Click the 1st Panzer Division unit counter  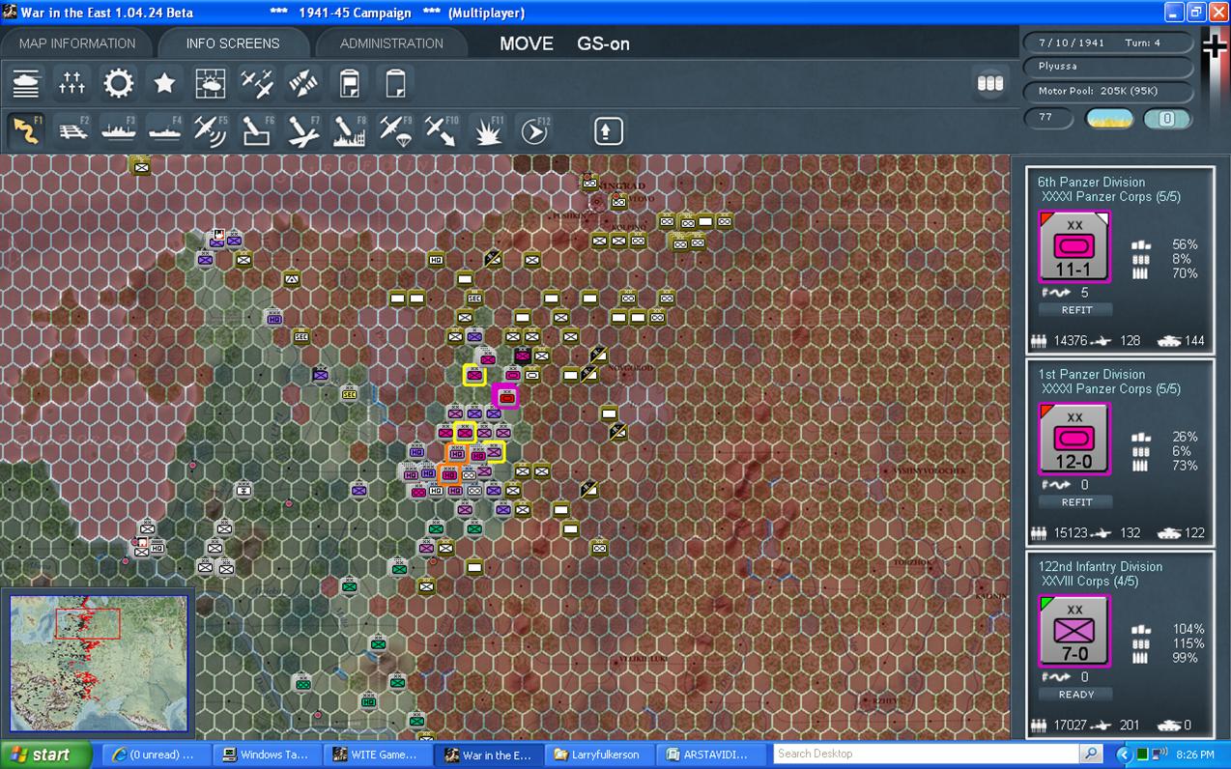[1074, 440]
